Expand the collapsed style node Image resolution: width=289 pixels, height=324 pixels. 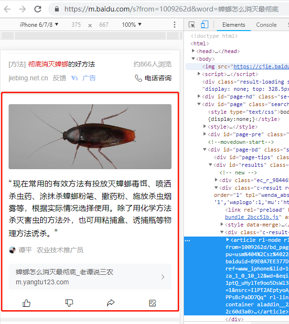(205, 127)
